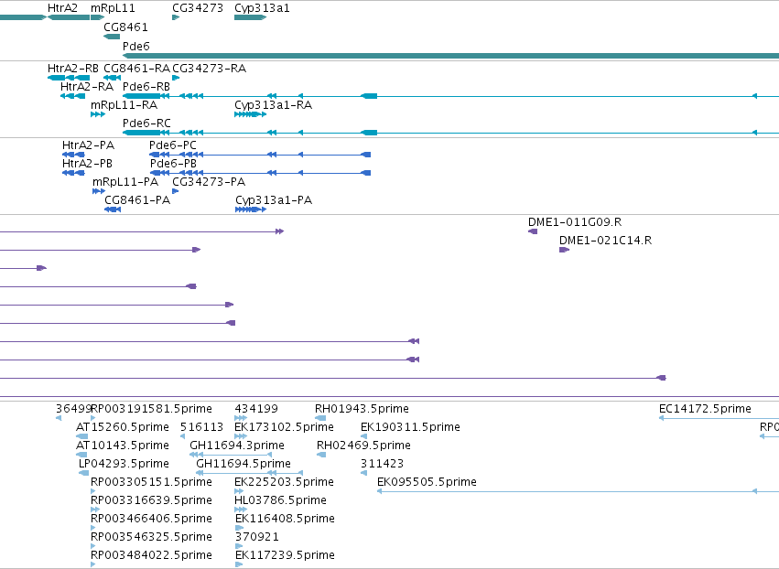The height and width of the screenshot is (569, 779).
Task: Open the EK225203.5prime EST label
Action: [284, 482]
